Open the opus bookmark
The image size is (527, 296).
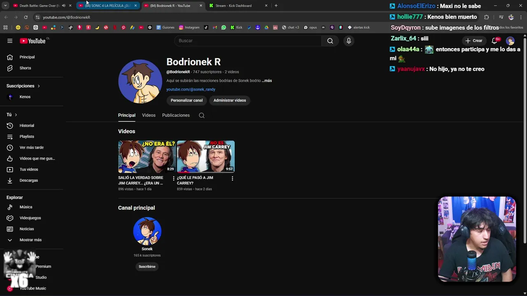pos(310,28)
